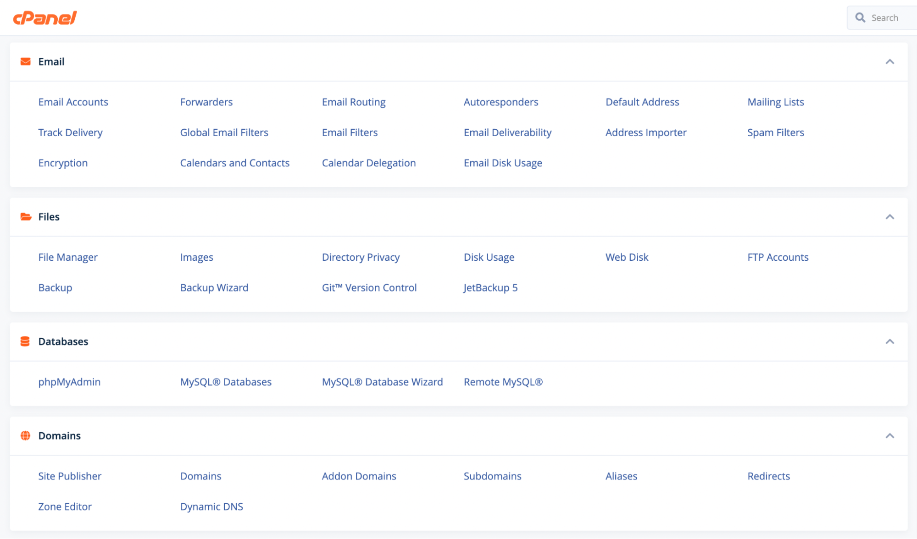Click the Files section folder icon

pyautogui.click(x=26, y=217)
